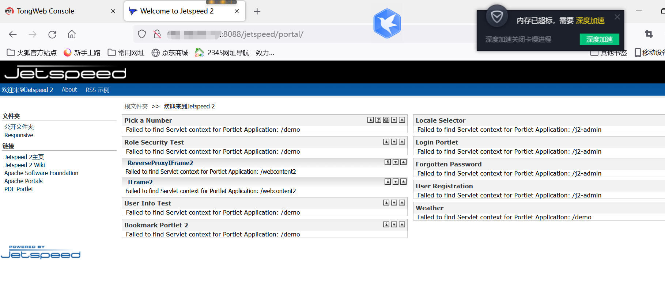This screenshot has width=665, height=281.
Task: Close the TongWeb Console tab
Action: click(x=113, y=11)
